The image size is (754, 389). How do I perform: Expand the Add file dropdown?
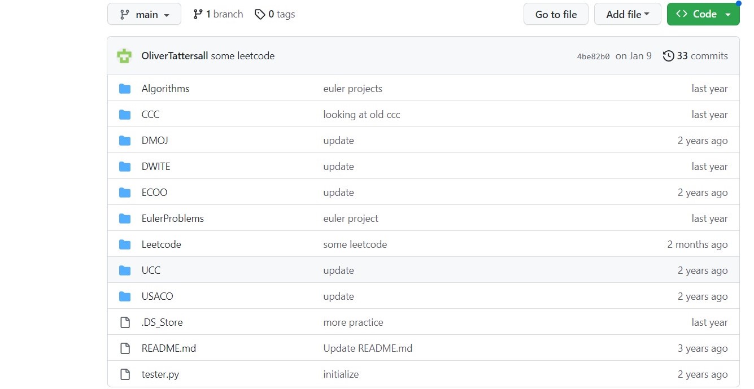(627, 14)
